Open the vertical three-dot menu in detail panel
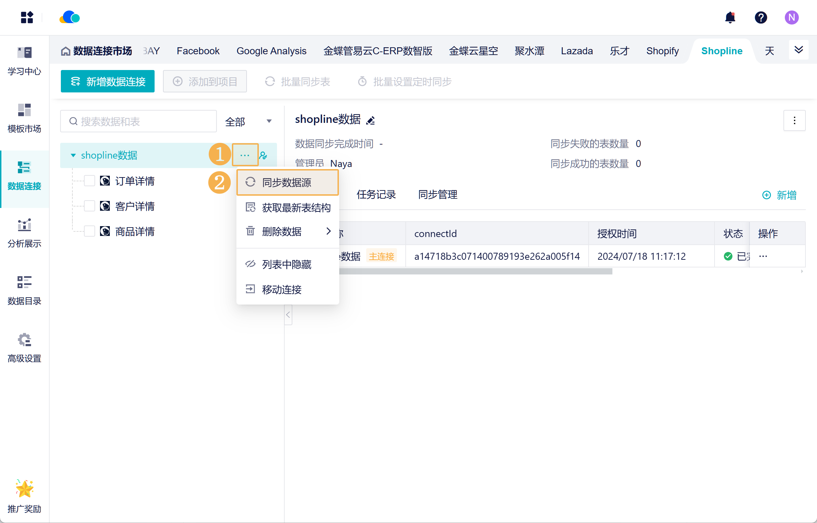This screenshot has height=523, width=817. (x=794, y=120)
